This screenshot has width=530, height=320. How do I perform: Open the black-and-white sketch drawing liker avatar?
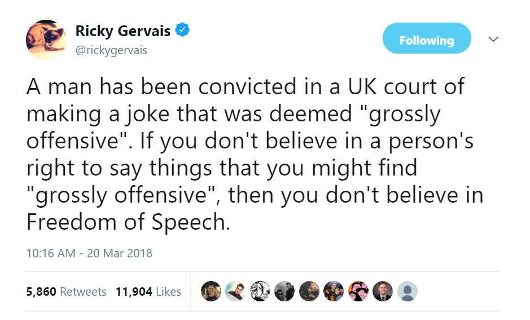click(260, 291)
